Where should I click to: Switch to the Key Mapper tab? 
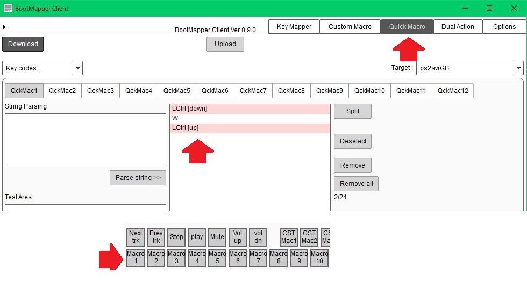pyautogui.click(x=294, y=27)
